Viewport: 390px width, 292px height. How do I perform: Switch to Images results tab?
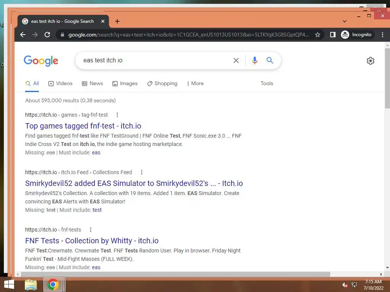pos(125,83)
